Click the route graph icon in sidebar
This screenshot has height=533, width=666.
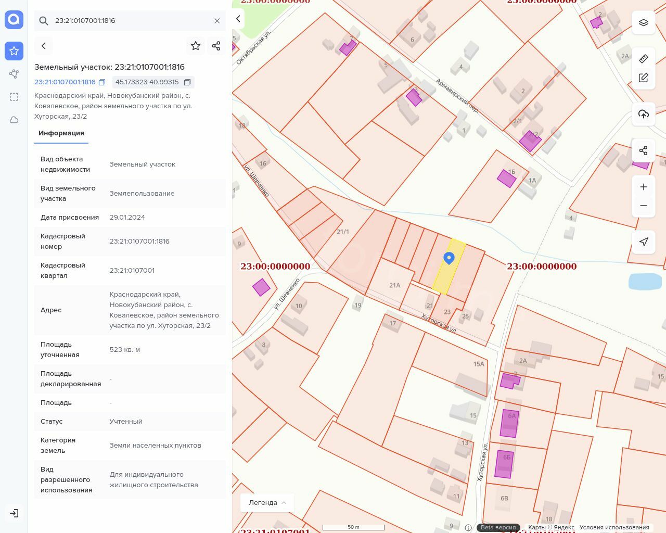pyautogui.click(x=14, y=74)
